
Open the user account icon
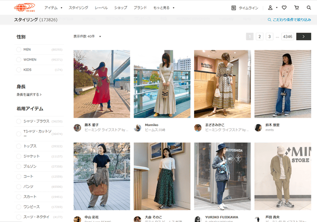[x=270, y=8]
